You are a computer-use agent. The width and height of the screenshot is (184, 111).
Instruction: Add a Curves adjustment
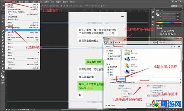(x=167, y=31)
